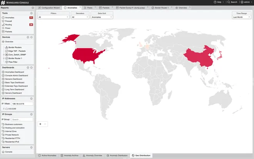The height and width of the screenshot is (159, 254).
Task: Select the Hosting and colocation IP group
Action: click(15, 128)
